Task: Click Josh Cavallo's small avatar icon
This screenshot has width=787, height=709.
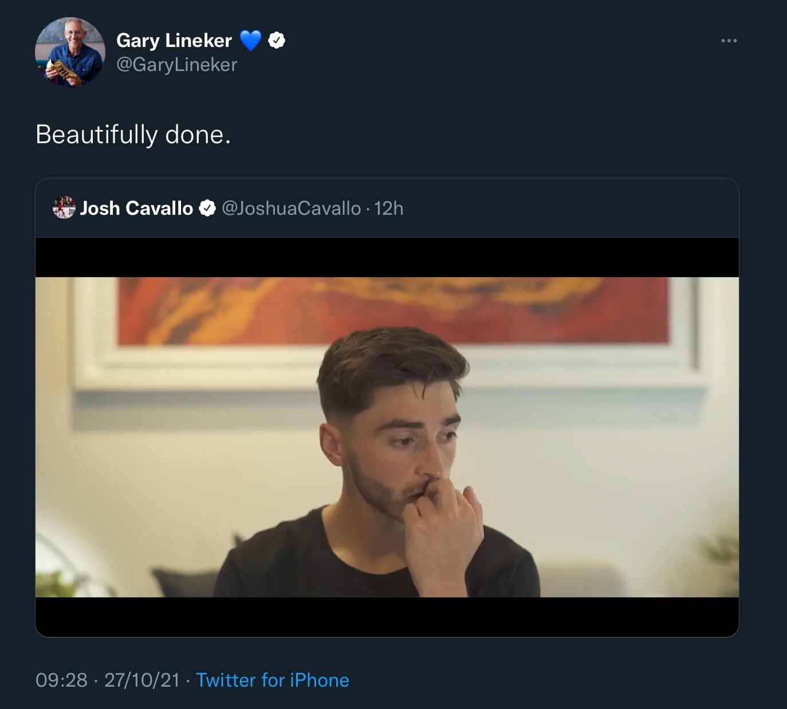Action: (x=64, y=208)
